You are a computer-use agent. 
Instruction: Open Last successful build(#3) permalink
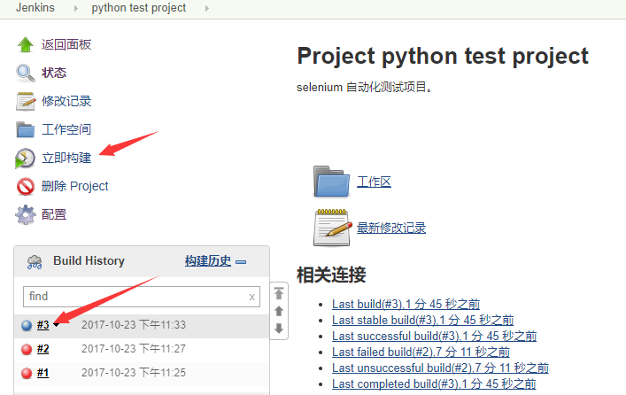435,336
